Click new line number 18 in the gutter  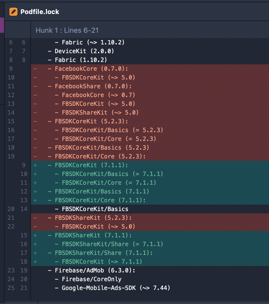coord(24,262)
